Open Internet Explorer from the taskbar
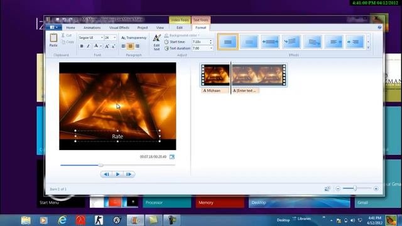 (x=62, y=220)
